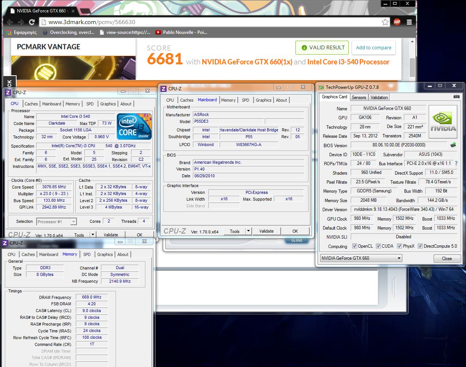Click the CLOSE button behind CPU-Z

coord(297,240)
